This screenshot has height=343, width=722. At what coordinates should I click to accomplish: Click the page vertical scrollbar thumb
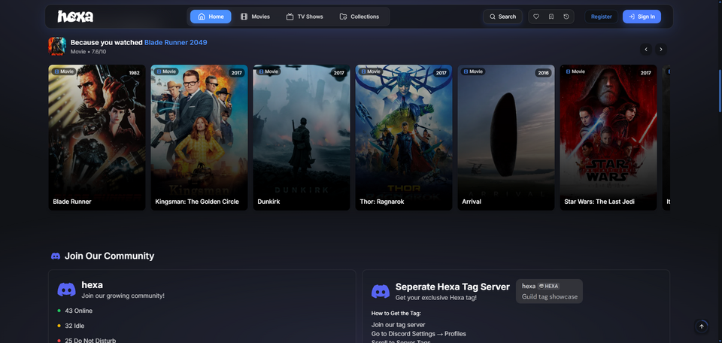pyautogui.click(x=720, y=91)
